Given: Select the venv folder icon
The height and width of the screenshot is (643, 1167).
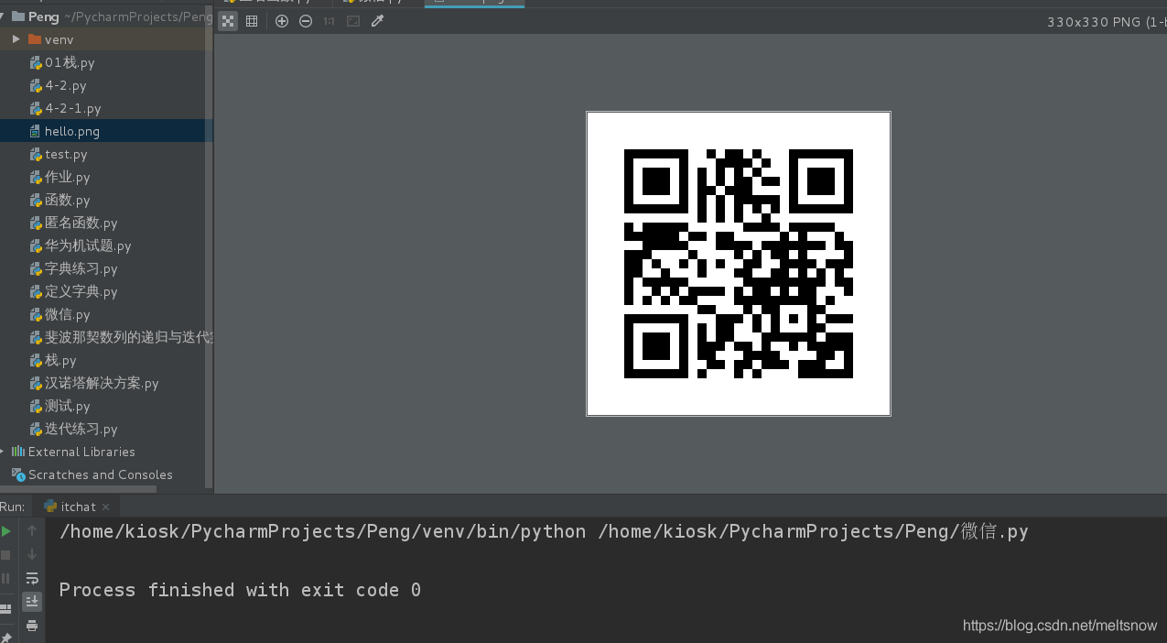Looking at the screenshot, I should coord(35,39).
